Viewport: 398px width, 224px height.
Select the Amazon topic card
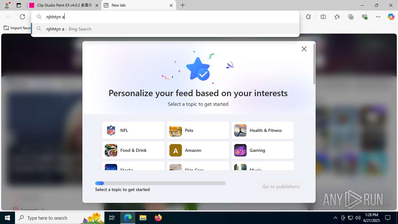[x=198, y=150]
